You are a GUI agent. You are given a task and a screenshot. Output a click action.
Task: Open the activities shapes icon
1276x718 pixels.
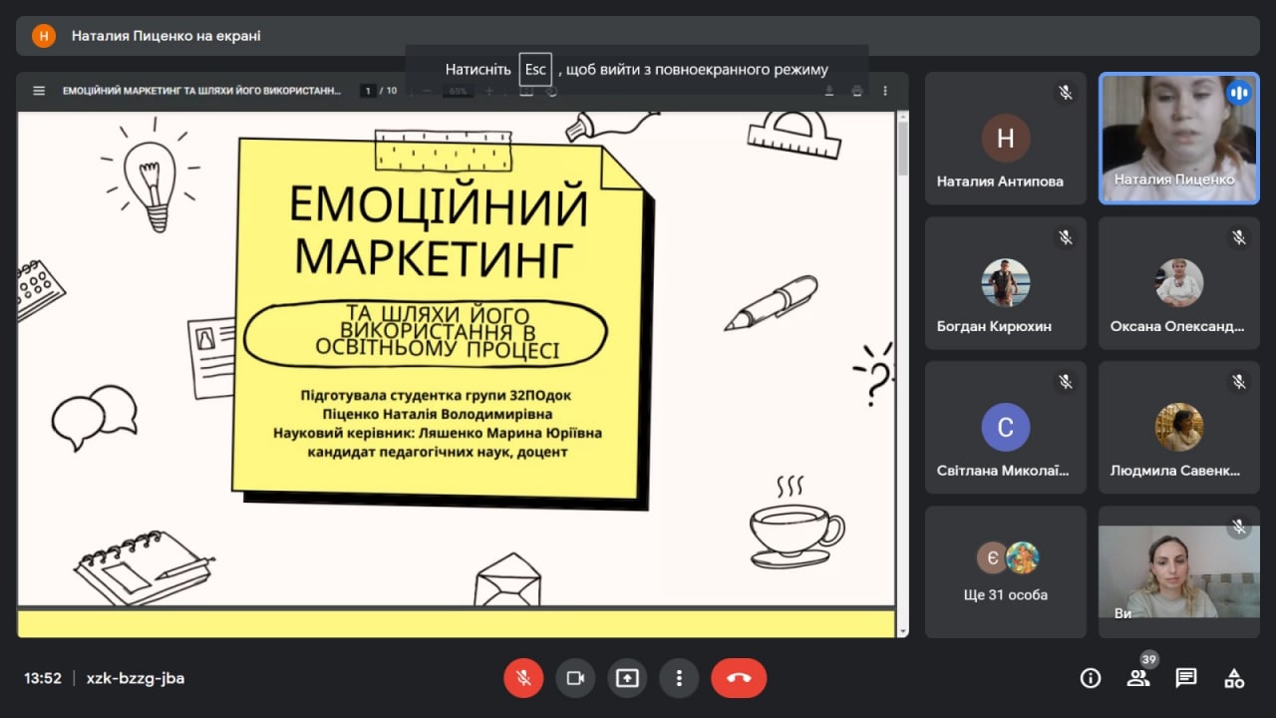click(1234, 678)
